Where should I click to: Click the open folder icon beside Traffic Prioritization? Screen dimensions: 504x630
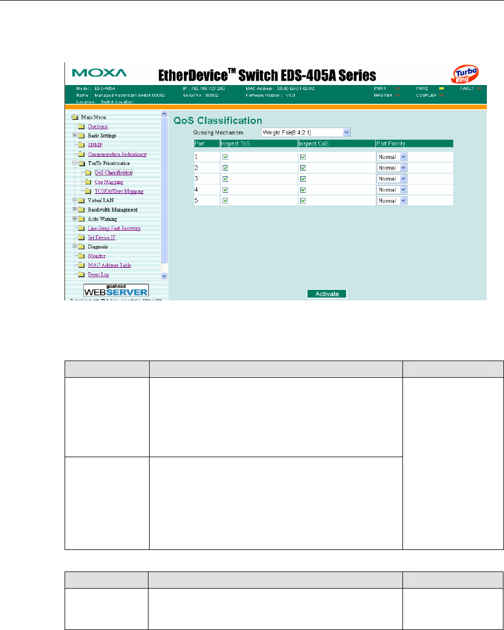pyautogui.click(x=82, y=163)
